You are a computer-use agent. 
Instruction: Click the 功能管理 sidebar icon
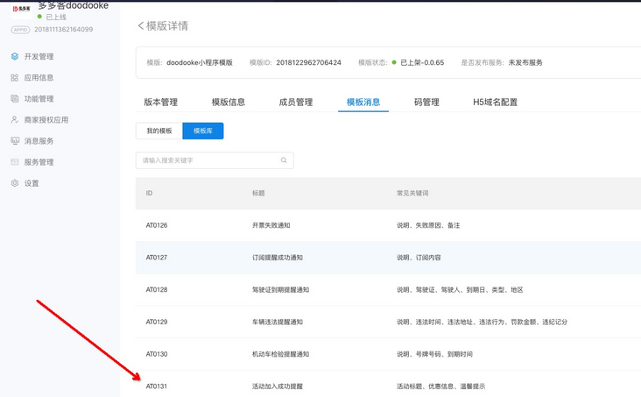click(x=15, y=99)
